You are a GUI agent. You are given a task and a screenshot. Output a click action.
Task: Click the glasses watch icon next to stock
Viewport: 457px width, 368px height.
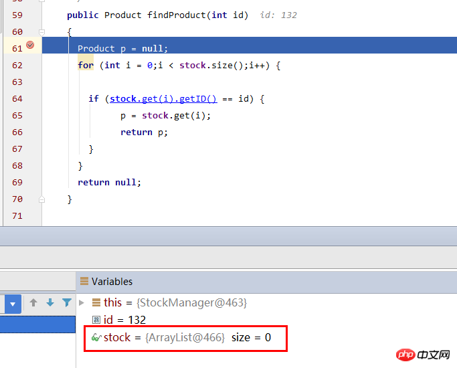(96, 338)
